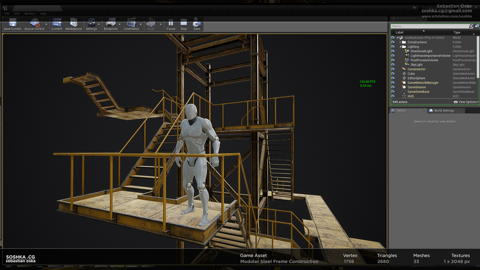Toggle visibility eye for Constructions folder
Viewport: 480px width, 270px height.
pyautogui.click(x=393, y=42)
